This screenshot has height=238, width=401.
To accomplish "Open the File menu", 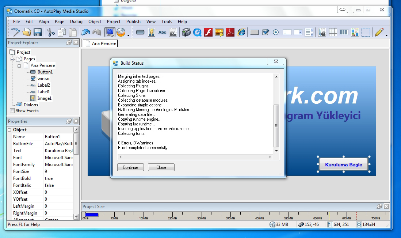I will tap(16, 22).
